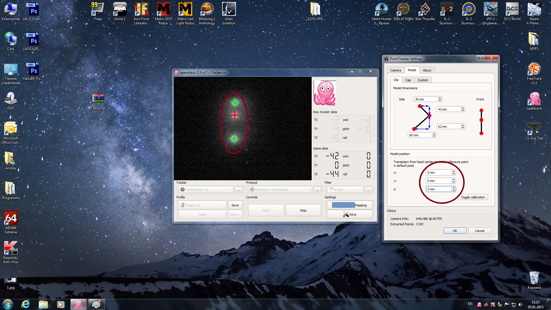551x310 pixels.
Task: Open Silent Hunter 5 shortcut
Action: [x=381, y=13]
